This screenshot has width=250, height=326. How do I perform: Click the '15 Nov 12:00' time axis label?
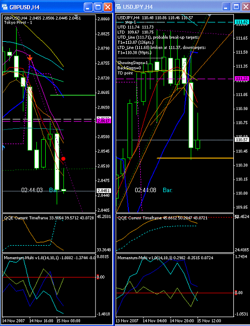point(209,321)
